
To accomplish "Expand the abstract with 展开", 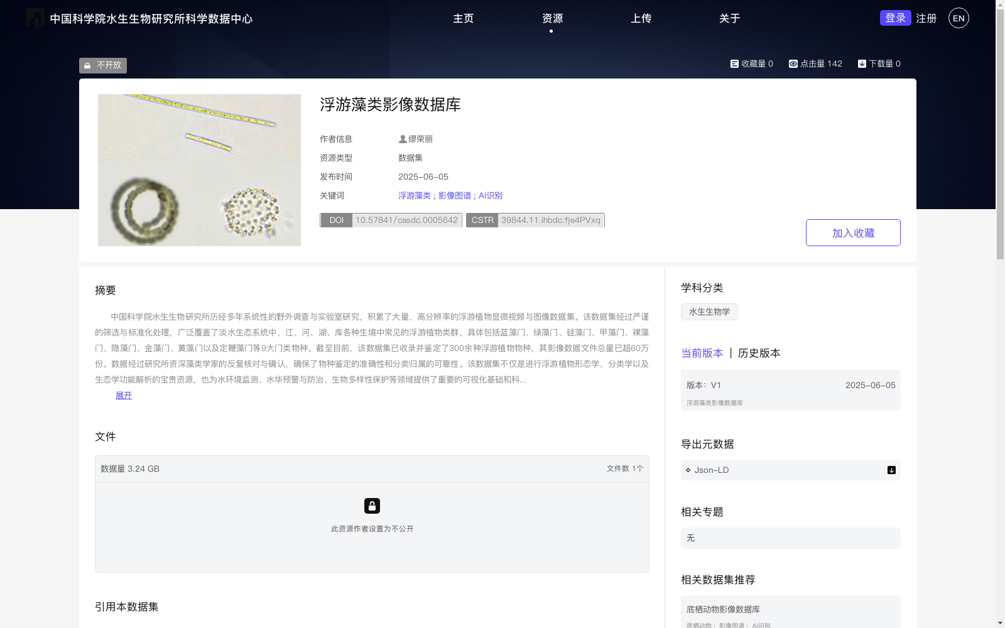I will point(124,395).
